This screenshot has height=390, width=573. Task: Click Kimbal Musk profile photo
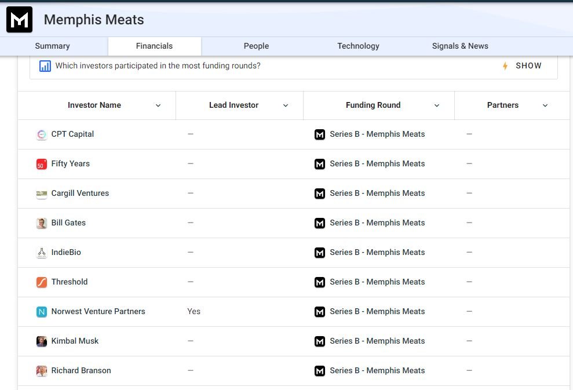[42, 341]
